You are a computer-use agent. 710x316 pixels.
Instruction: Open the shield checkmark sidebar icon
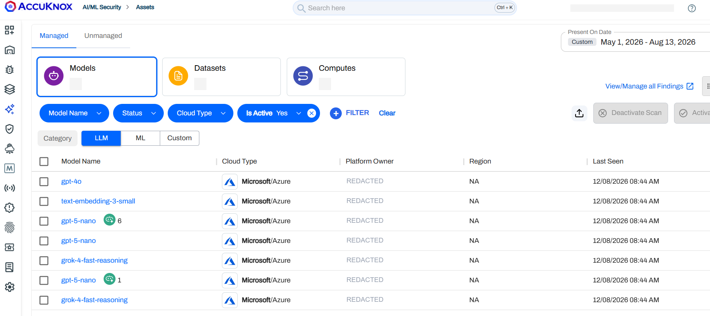(9, 129)
